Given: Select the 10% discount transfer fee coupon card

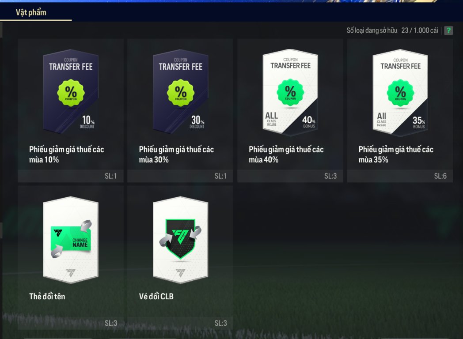Looking at the screenshot, I should point(71,92).
